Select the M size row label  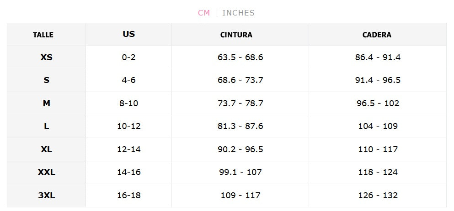click(46, 103)
